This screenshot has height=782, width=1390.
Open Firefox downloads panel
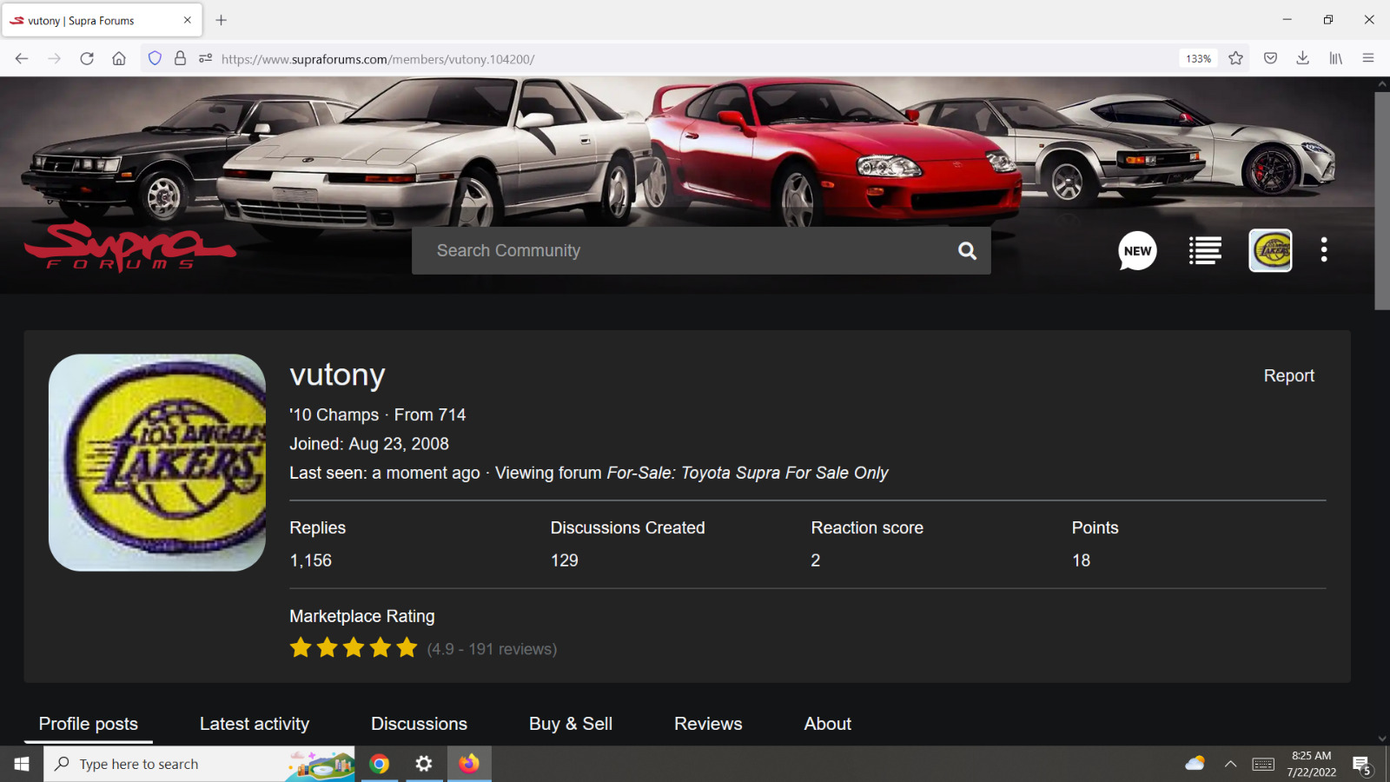tap(1302, 58)
